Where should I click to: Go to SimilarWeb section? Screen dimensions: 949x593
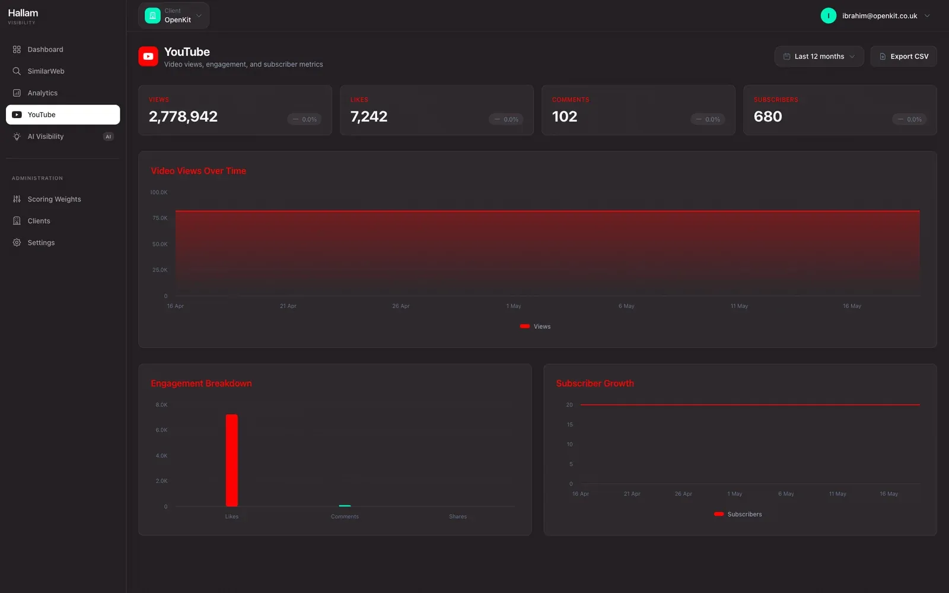63,71
